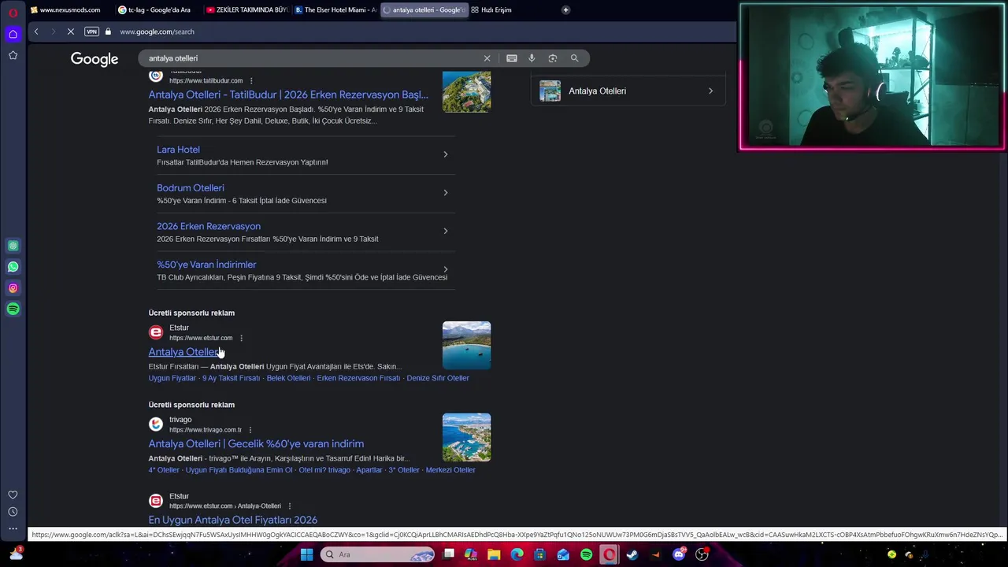The height and width of the screenshot is (567, 1008).
Task: Open the sidebar three-dots setup menu
Action: pyautogui.click(x=13, y=528)
